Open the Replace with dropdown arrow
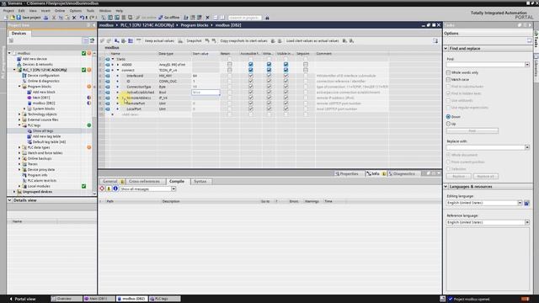Viewport: 539px width, 303px height. pos(527,147)
